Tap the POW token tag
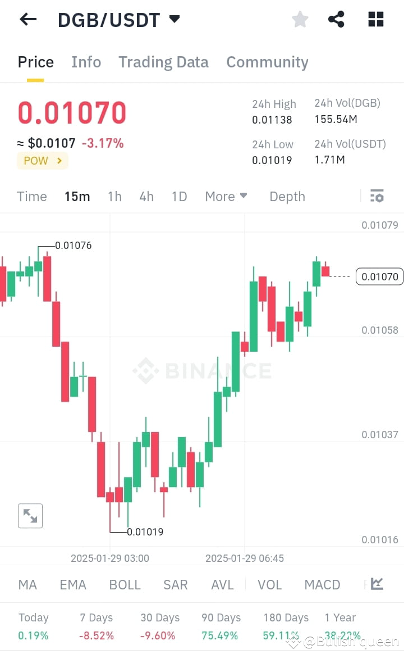Screen dimensions: 404x654 [x=42, y=161]
